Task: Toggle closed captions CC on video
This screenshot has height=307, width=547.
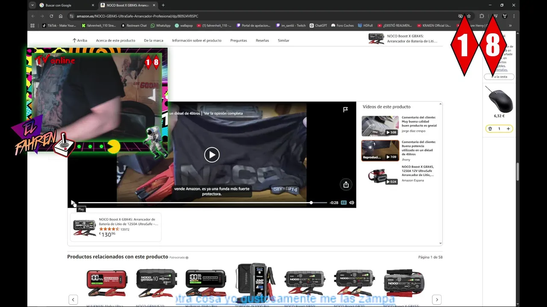Action: pos(344,203)
